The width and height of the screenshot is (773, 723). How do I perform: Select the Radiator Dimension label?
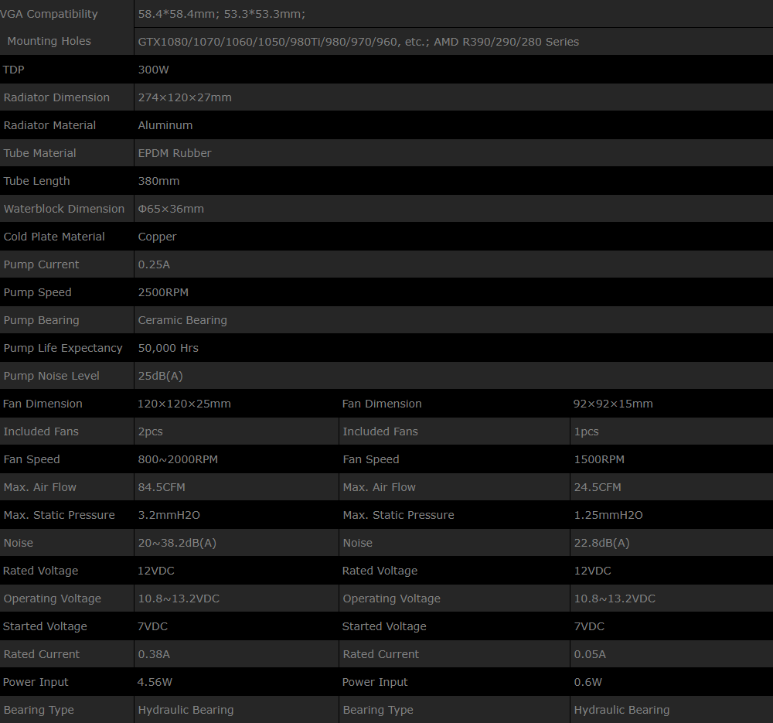coord(56,97)
